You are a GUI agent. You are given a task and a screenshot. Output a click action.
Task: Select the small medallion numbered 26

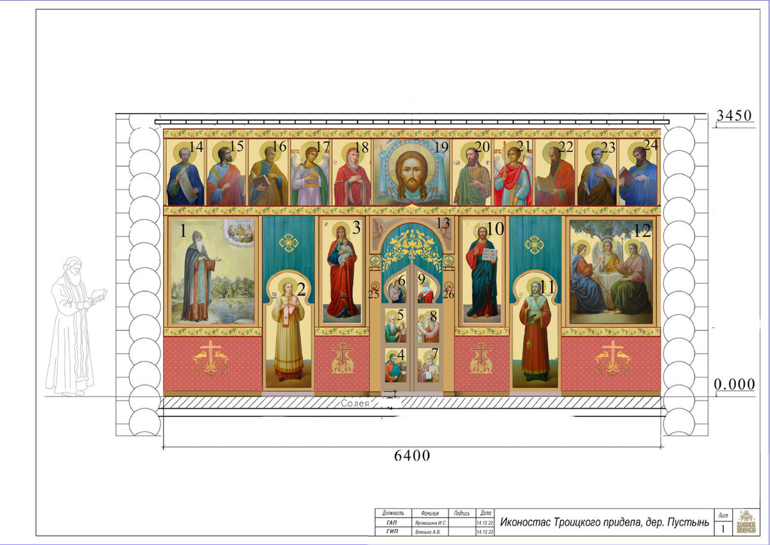pos(449,286)
